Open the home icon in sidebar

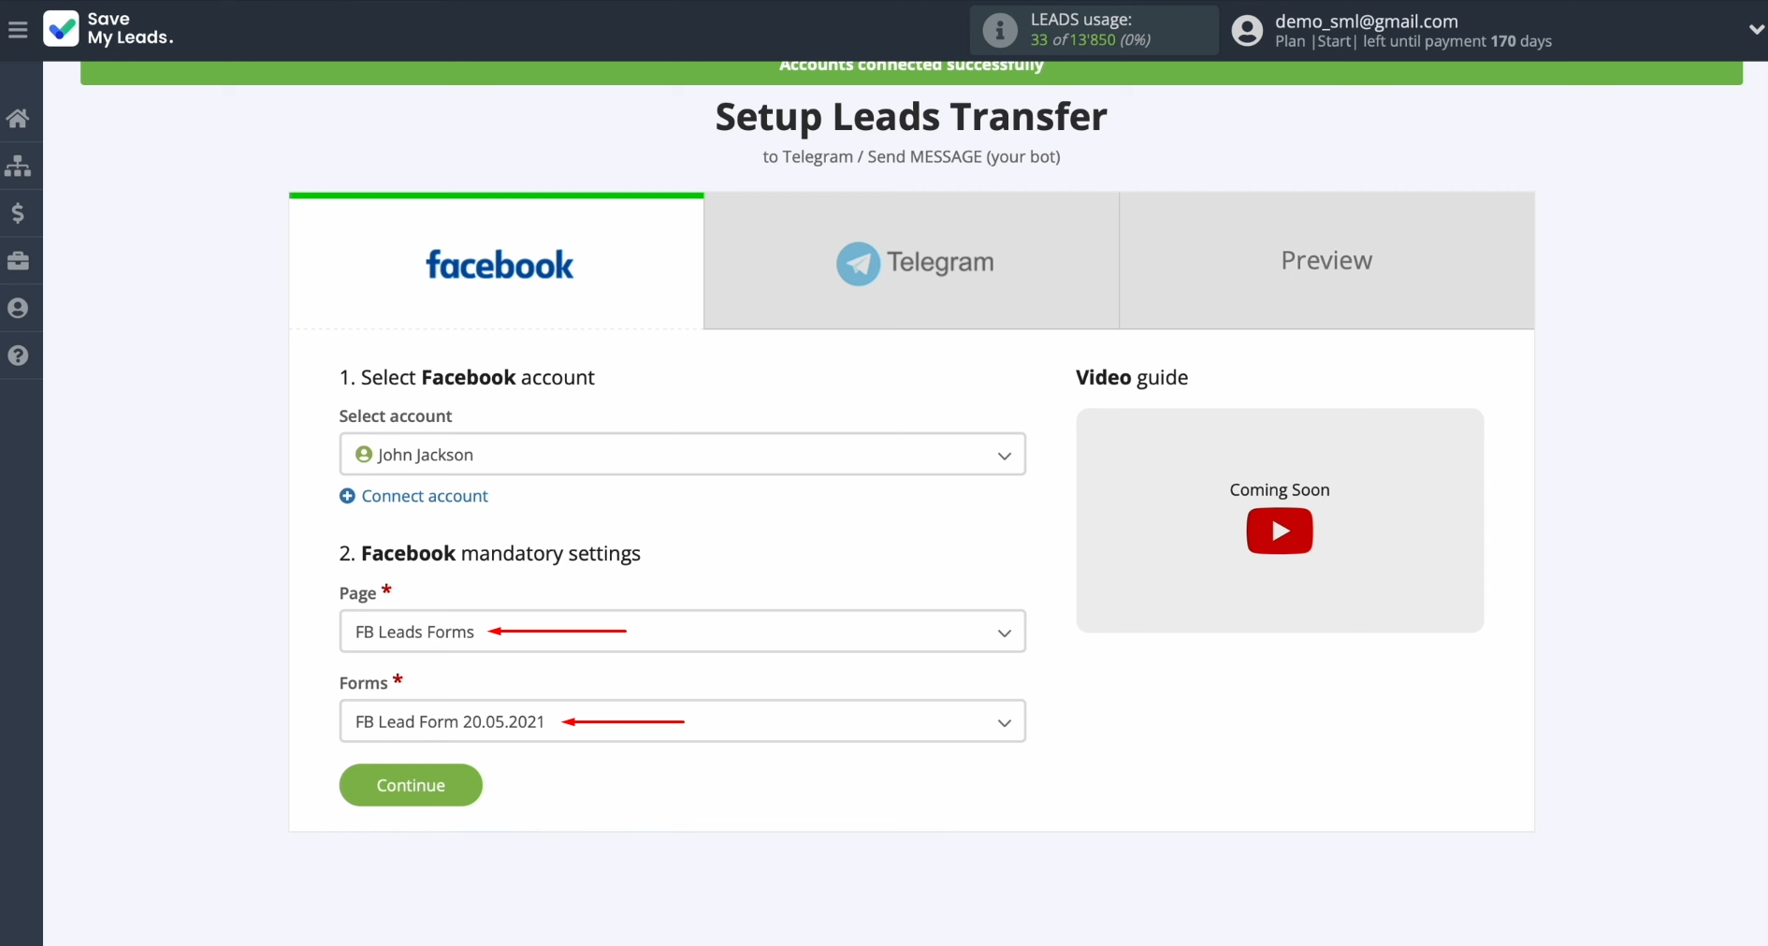click(18, 118)
